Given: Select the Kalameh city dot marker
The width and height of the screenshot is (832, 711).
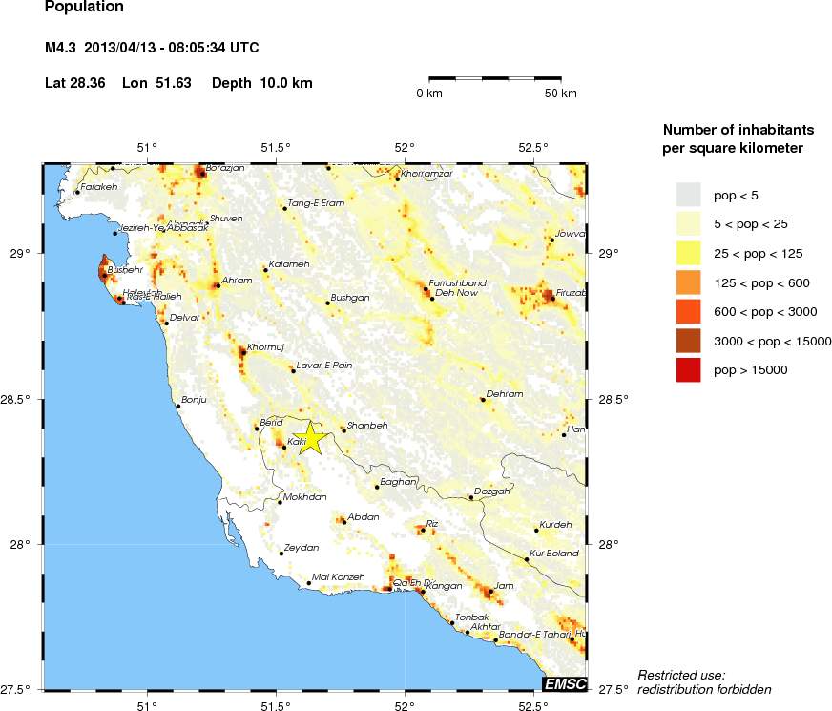Looking at the screenshot, I should tap(265, 270).
